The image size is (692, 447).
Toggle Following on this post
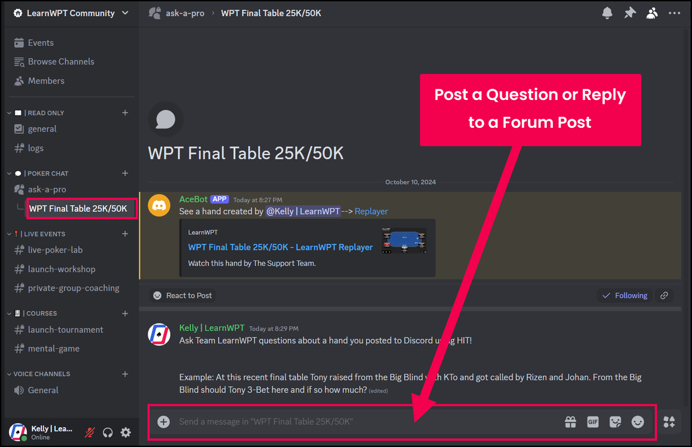(x=624, y=295)
